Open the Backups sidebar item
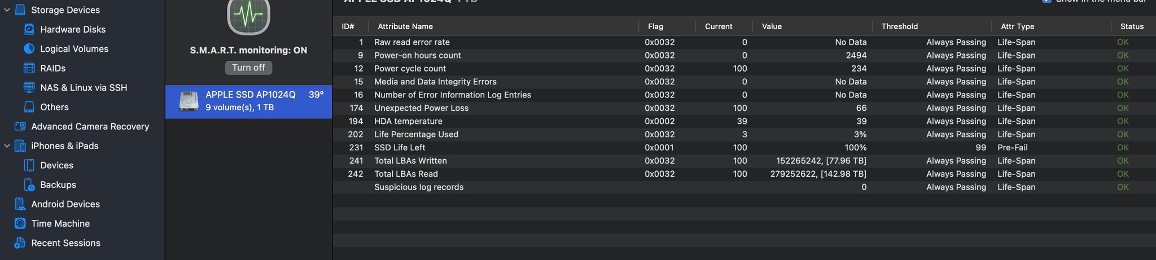Viewport: 1156px width, 260px height. (x=58, y=185)
